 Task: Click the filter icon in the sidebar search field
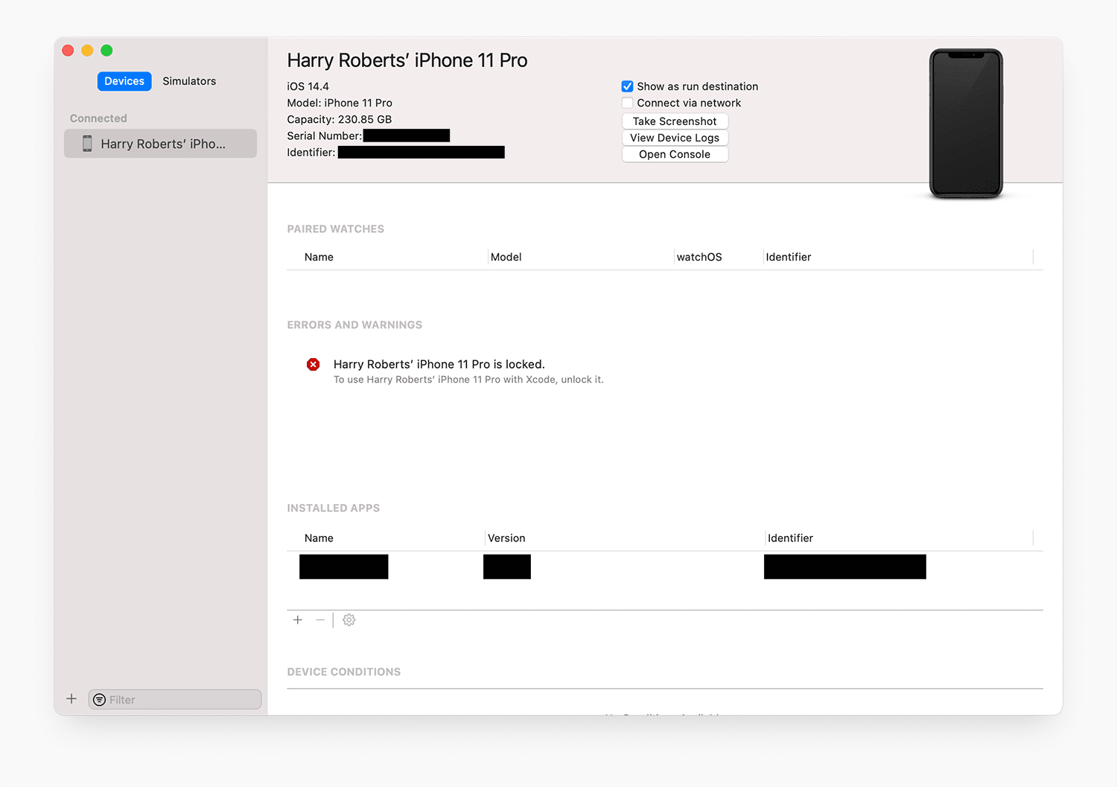tap(99, 700)
